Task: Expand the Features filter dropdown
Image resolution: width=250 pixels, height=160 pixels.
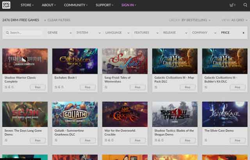Action: click(146, 33)
